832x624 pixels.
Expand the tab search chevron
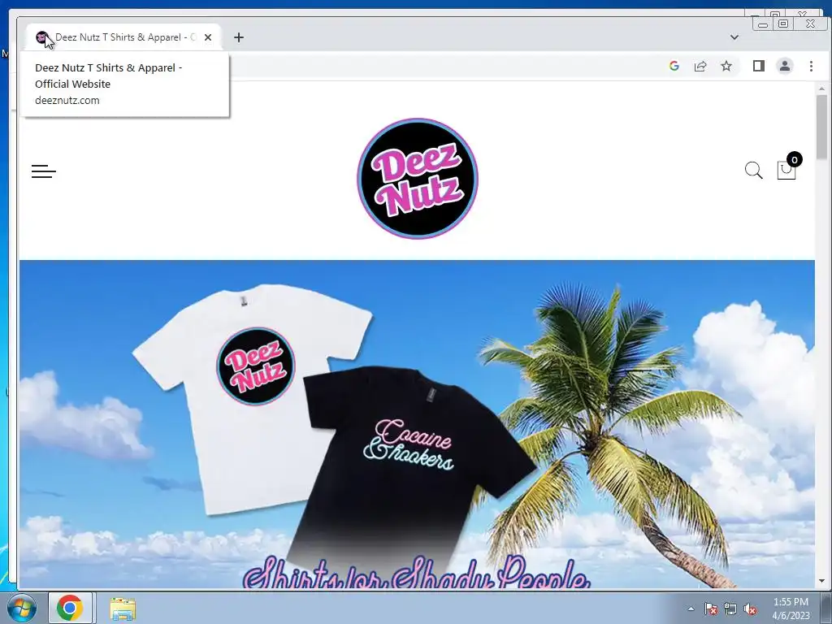734,37
